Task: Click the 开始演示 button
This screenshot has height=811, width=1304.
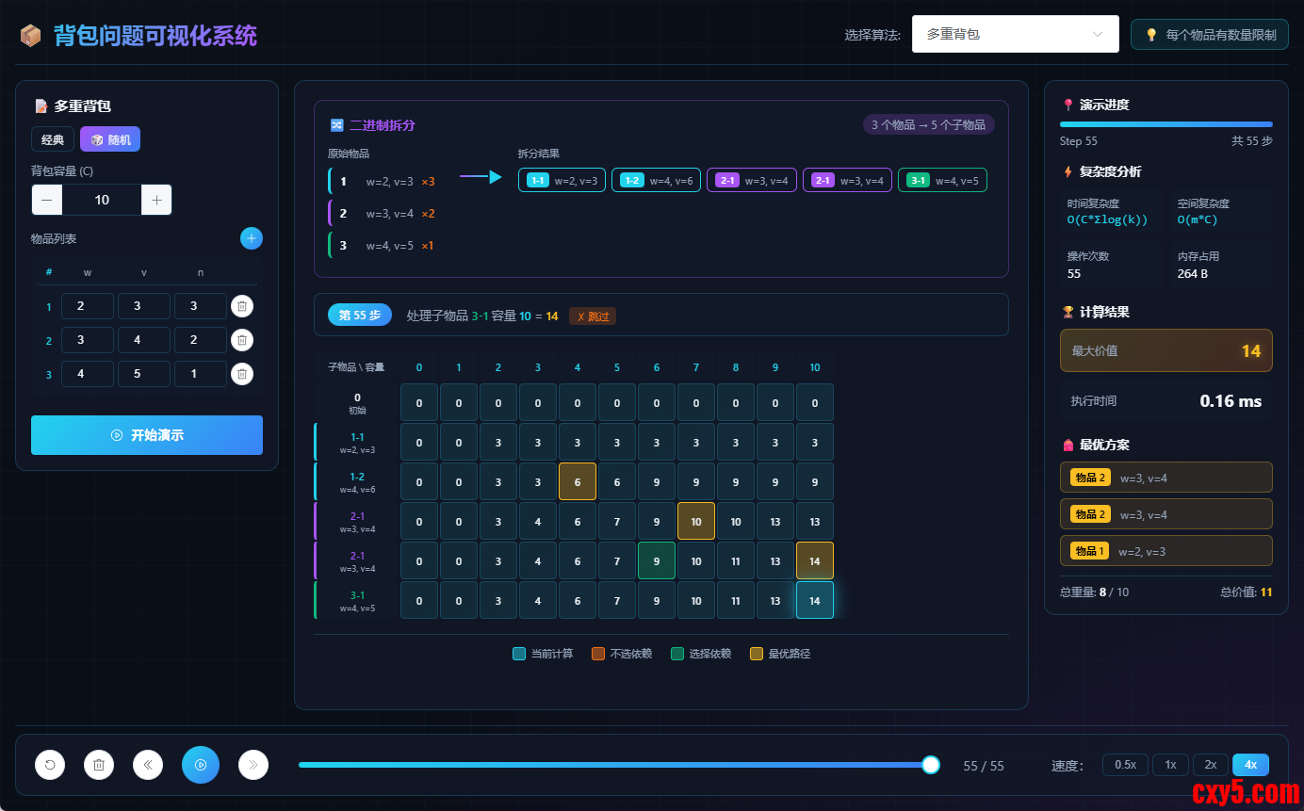Action: (x=147, y=435)
